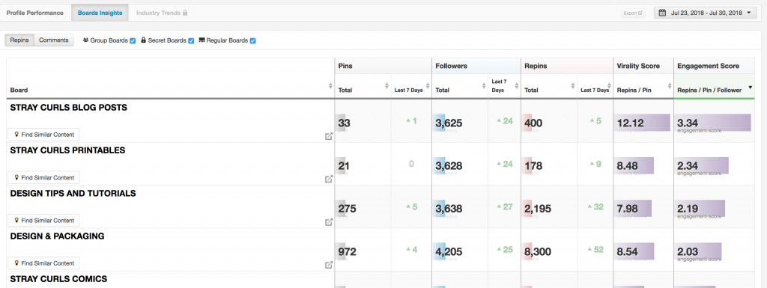
Task: Click the STRAY CURLS COMICS board name
Action: point(58,279)
